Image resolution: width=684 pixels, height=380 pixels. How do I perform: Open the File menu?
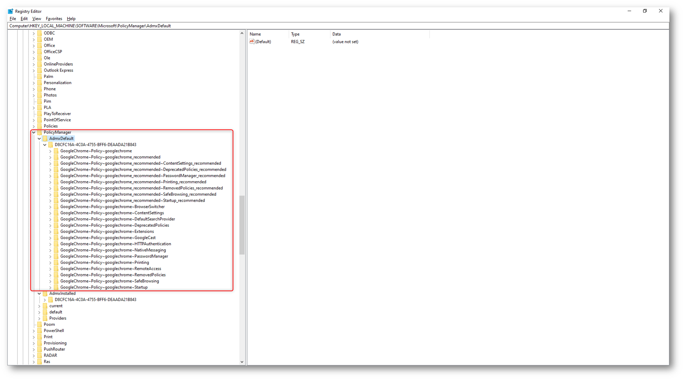pos(13,19)
